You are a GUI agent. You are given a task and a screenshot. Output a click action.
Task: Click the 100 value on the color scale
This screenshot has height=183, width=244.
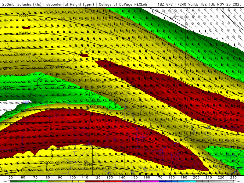tap(73, 178)
